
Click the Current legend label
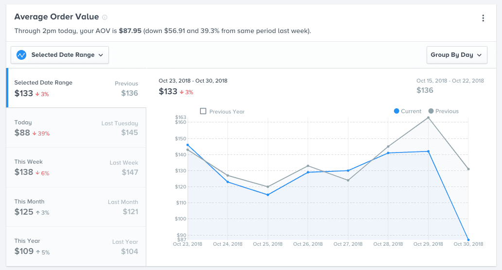click(411, 111)
